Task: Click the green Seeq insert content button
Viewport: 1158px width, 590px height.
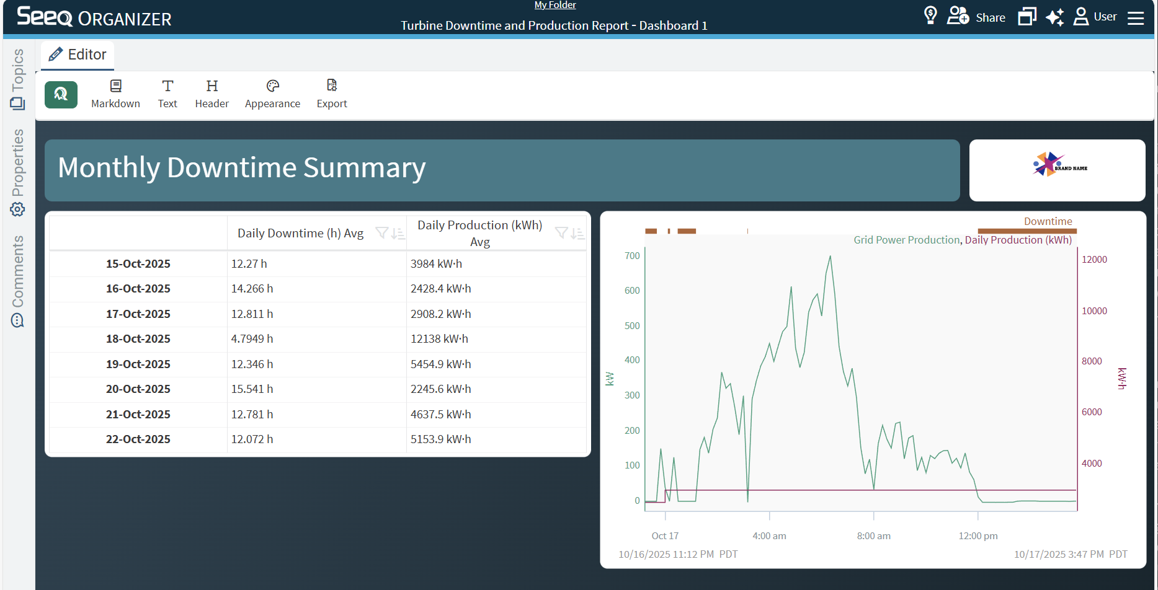Action: 61,95
